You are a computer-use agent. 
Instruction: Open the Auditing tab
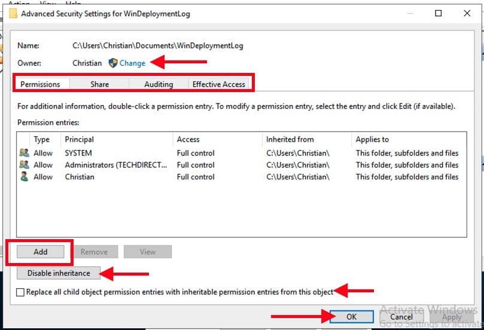point(159,84)
